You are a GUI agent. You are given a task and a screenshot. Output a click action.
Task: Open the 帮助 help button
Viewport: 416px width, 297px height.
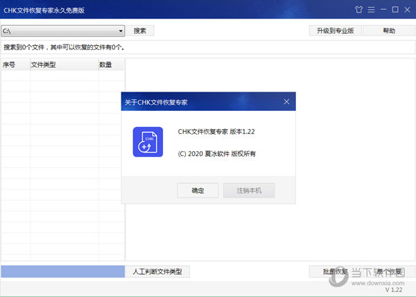click(389, 31)
